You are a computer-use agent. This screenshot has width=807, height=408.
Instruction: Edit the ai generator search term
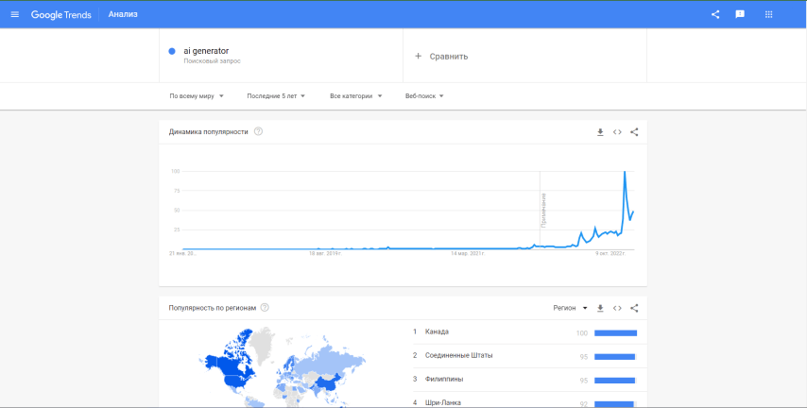click(x=206, y=51)
